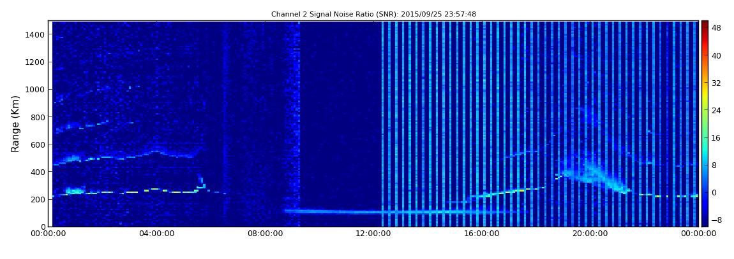Click the colorbar label 24
Image resolution: width=734 pixels, height=259 pixels.
[716, 111]
